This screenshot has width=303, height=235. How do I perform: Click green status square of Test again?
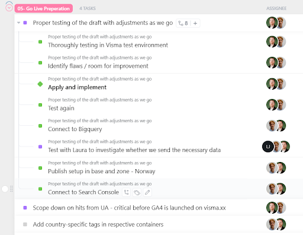pyautogui.click(x=40, y=105)
